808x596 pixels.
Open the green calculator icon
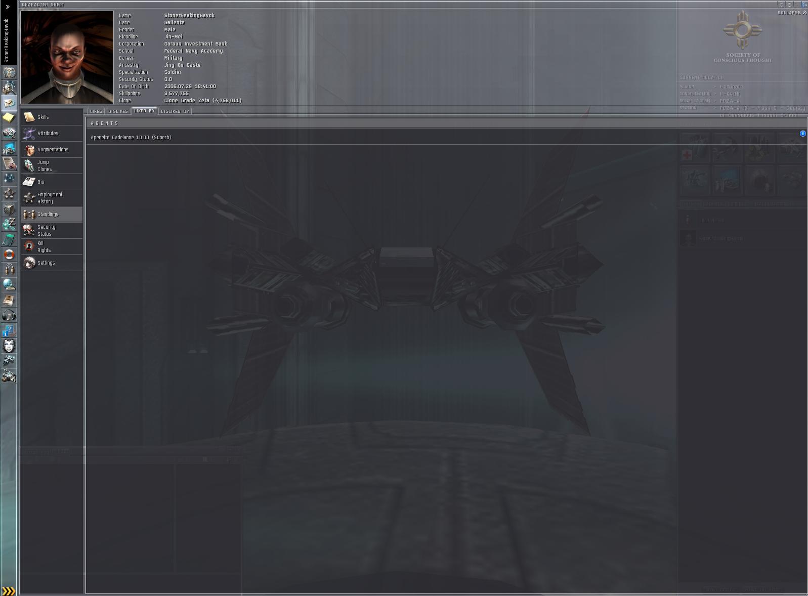click(x=9, y=239)
